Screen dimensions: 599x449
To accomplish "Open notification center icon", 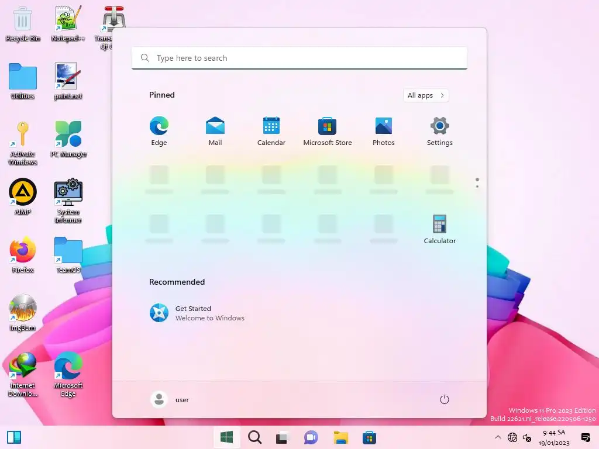I will tap(585, 437).
